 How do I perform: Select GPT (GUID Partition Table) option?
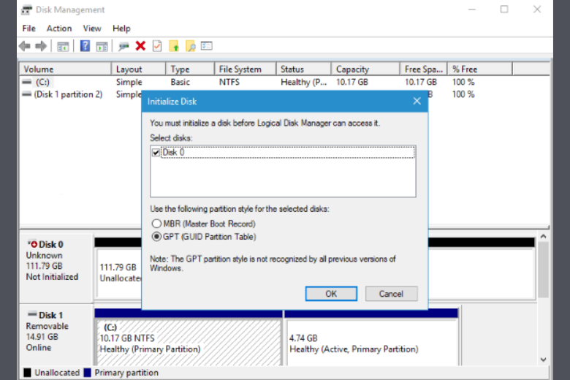point(156,237)
